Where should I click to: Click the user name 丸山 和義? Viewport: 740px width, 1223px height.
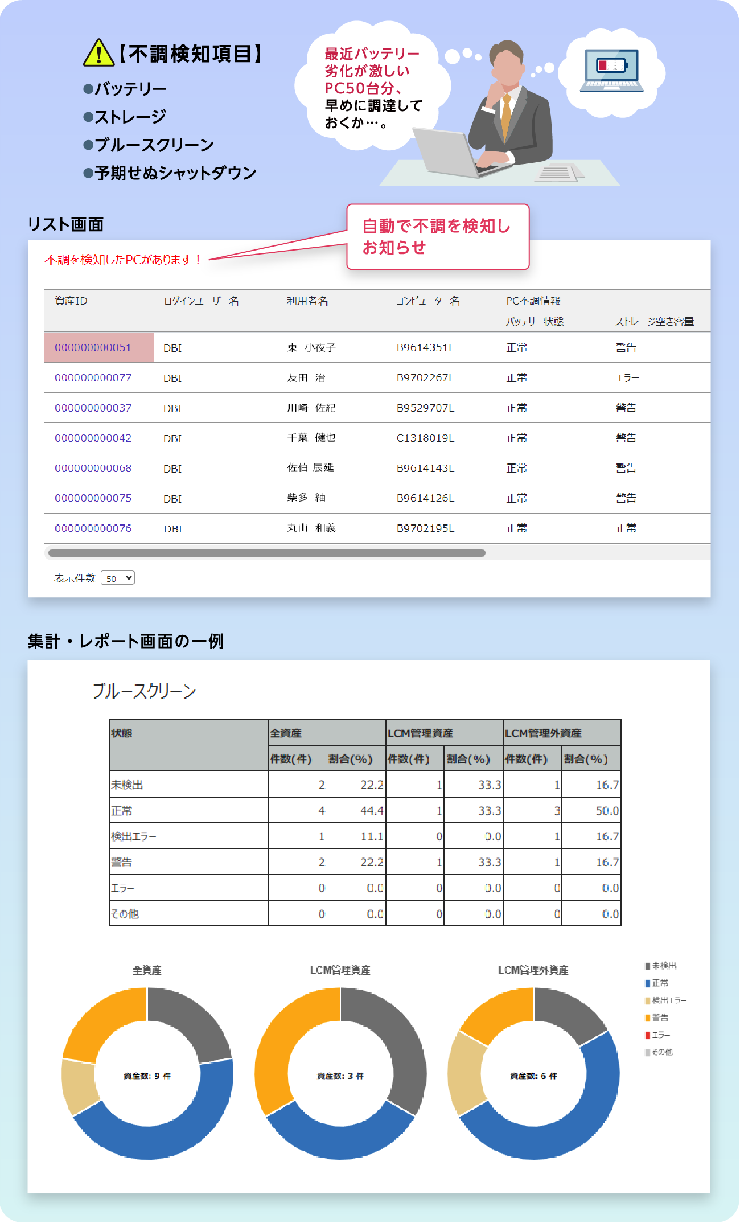(x=311, y=528)
